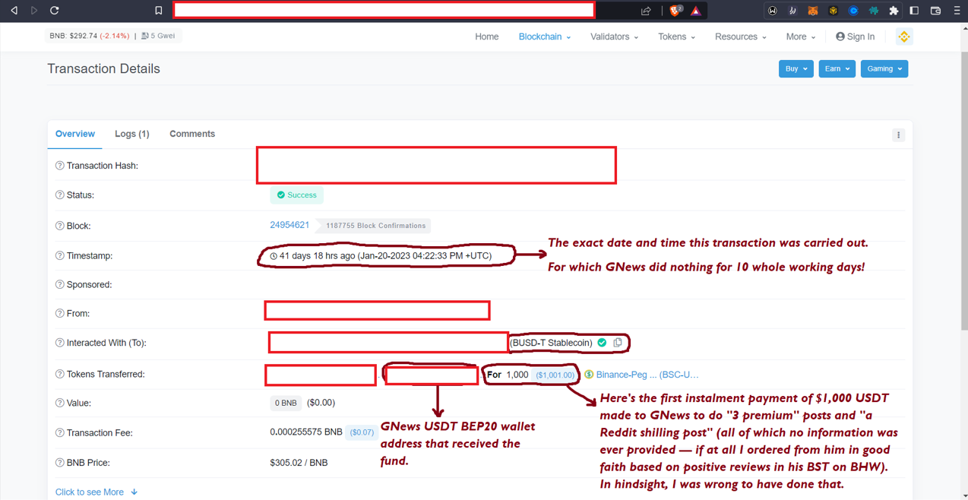Go back with the browser back arrow
This screenshot has width=968, height=500.
14,11
